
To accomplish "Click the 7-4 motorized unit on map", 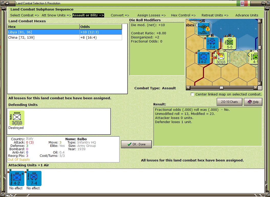I will click(x=212, y=43).
